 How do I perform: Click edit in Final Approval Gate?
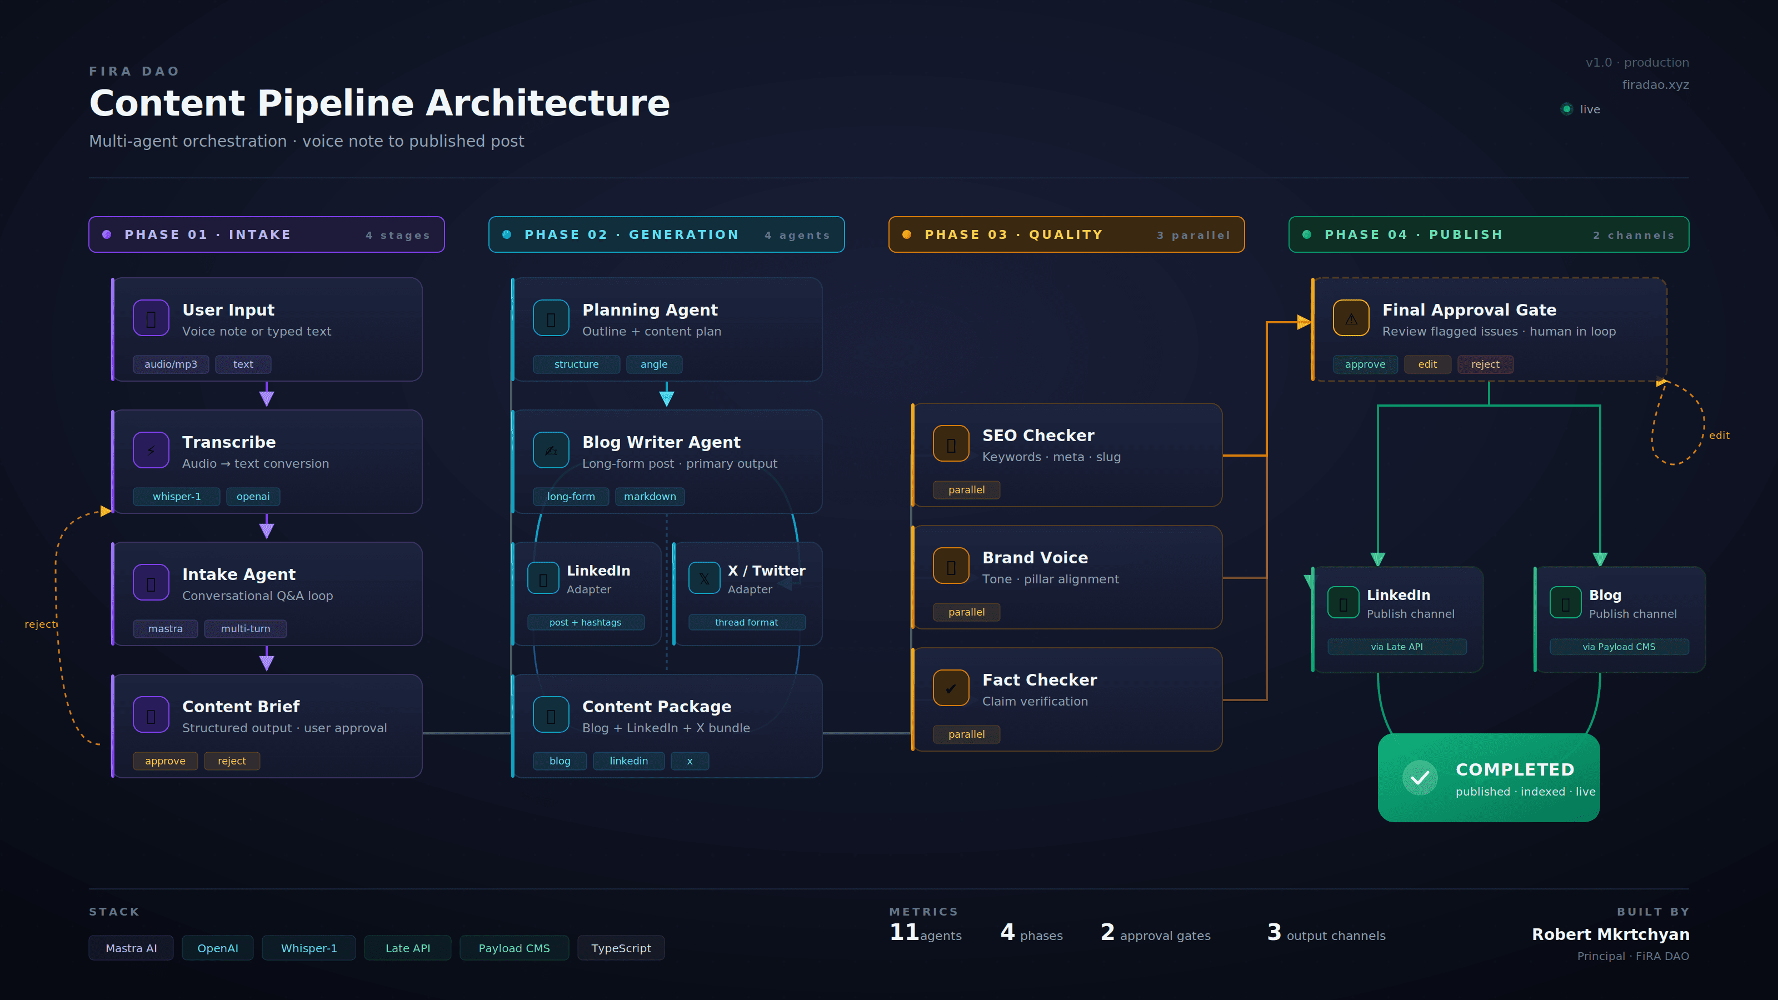1427,364
